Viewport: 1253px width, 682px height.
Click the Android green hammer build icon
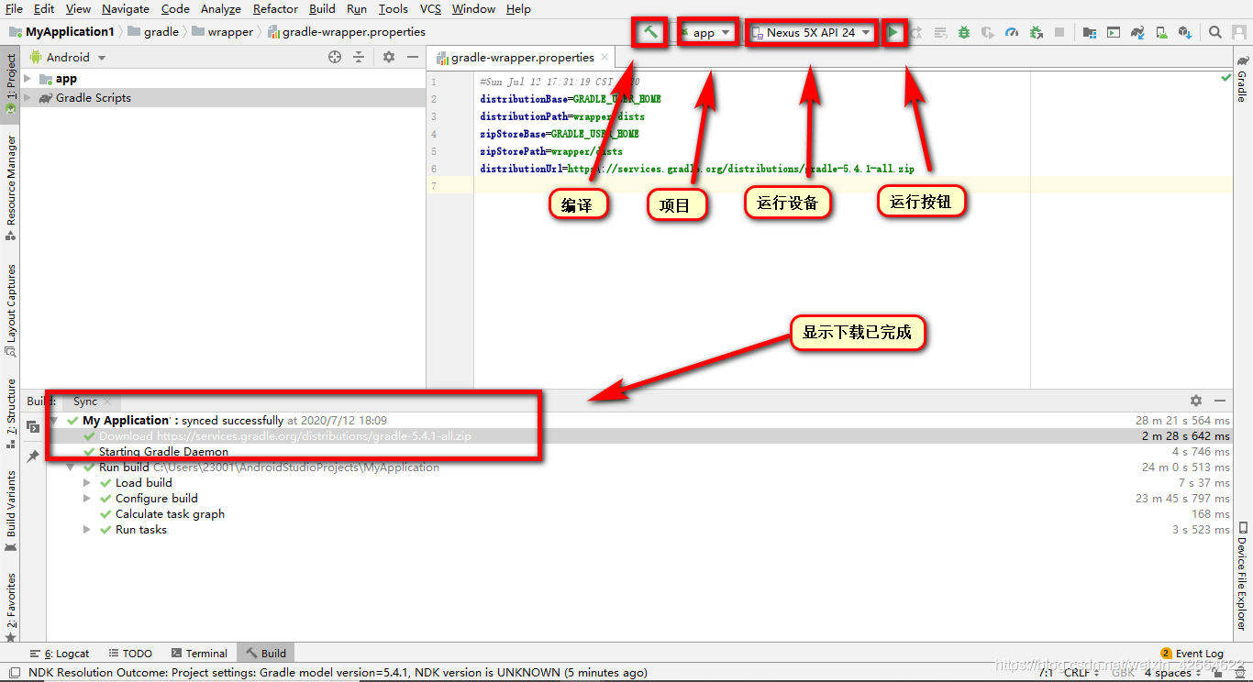649,32
